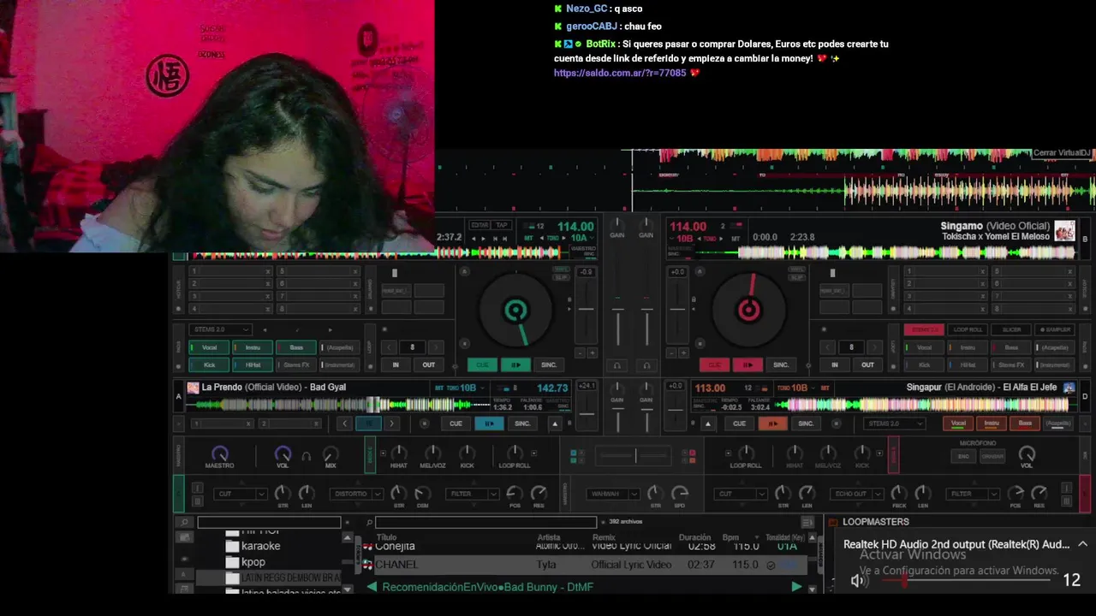
Task: Click CUE on La Prendo deck
Action: [x=456, y=423]
